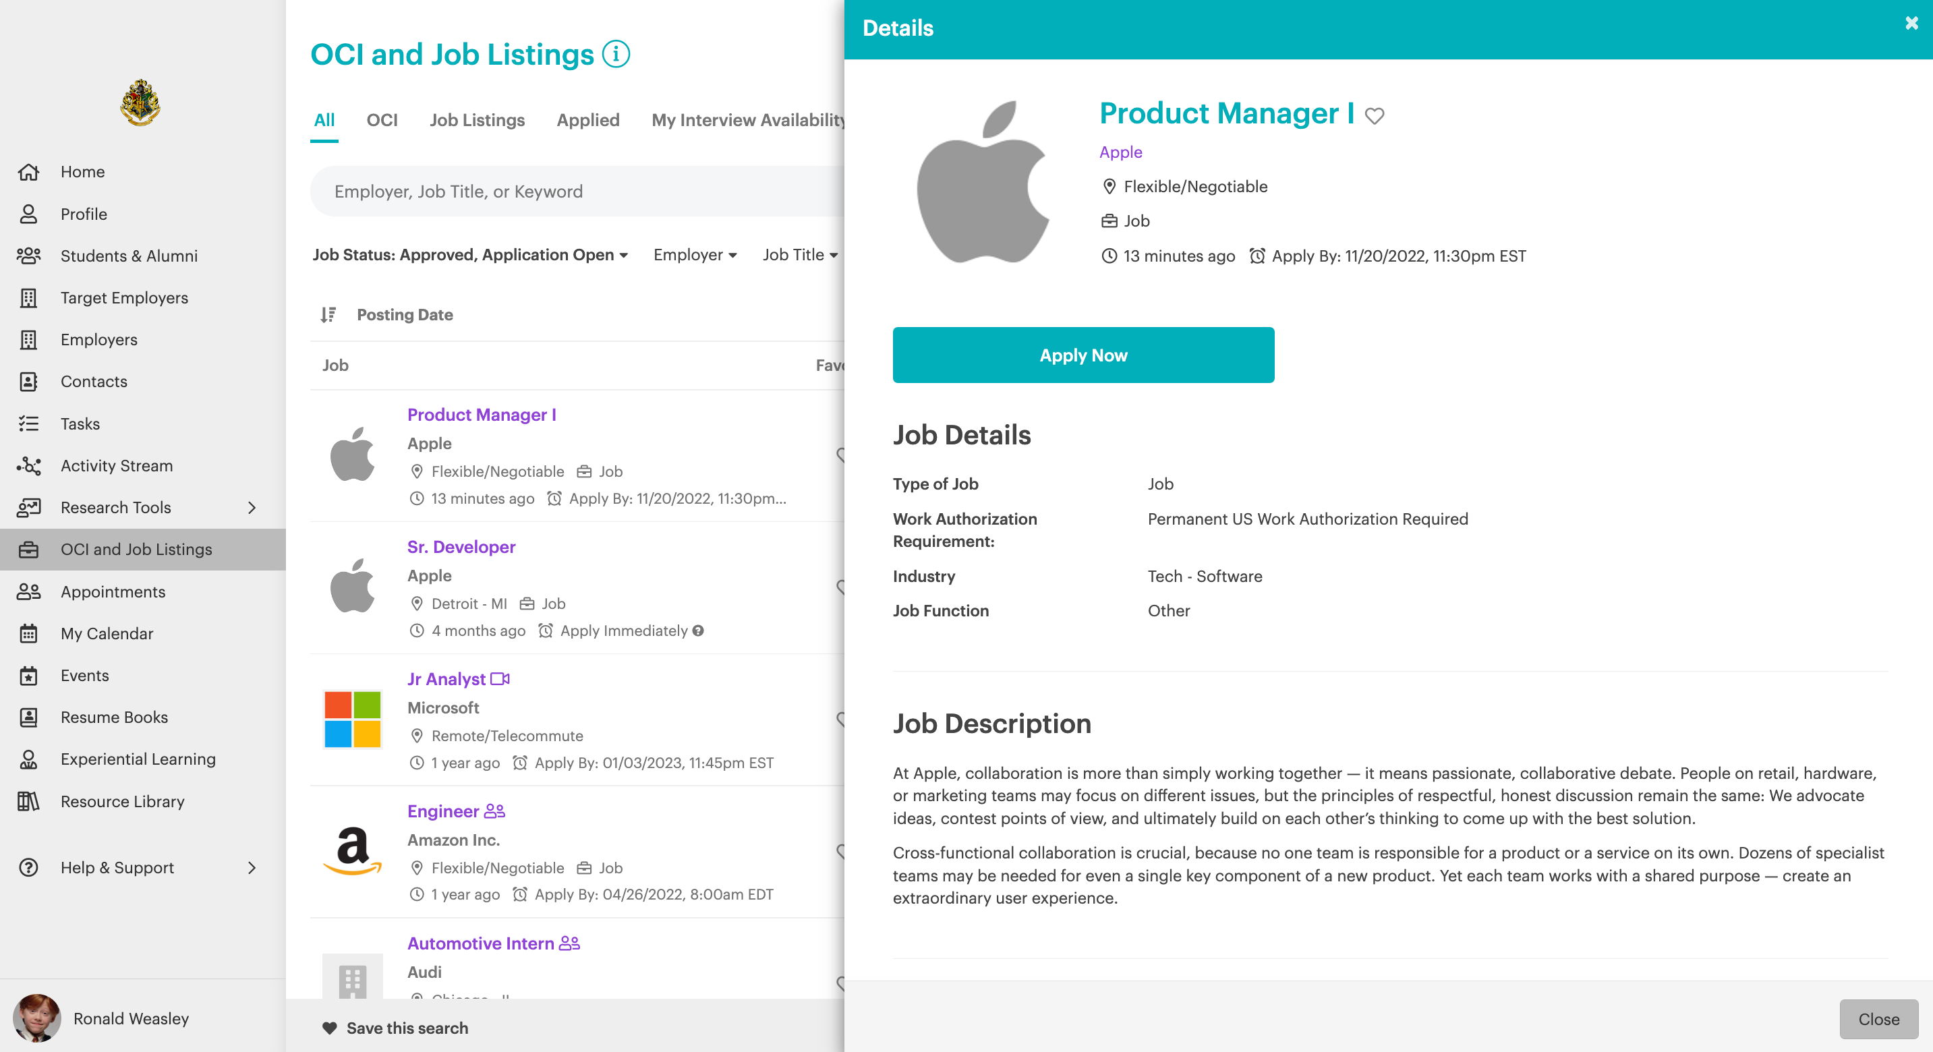1933x1052 pixels.
Task: Expand the Research Tools submenu chevron
Action: tap(252, 508)
